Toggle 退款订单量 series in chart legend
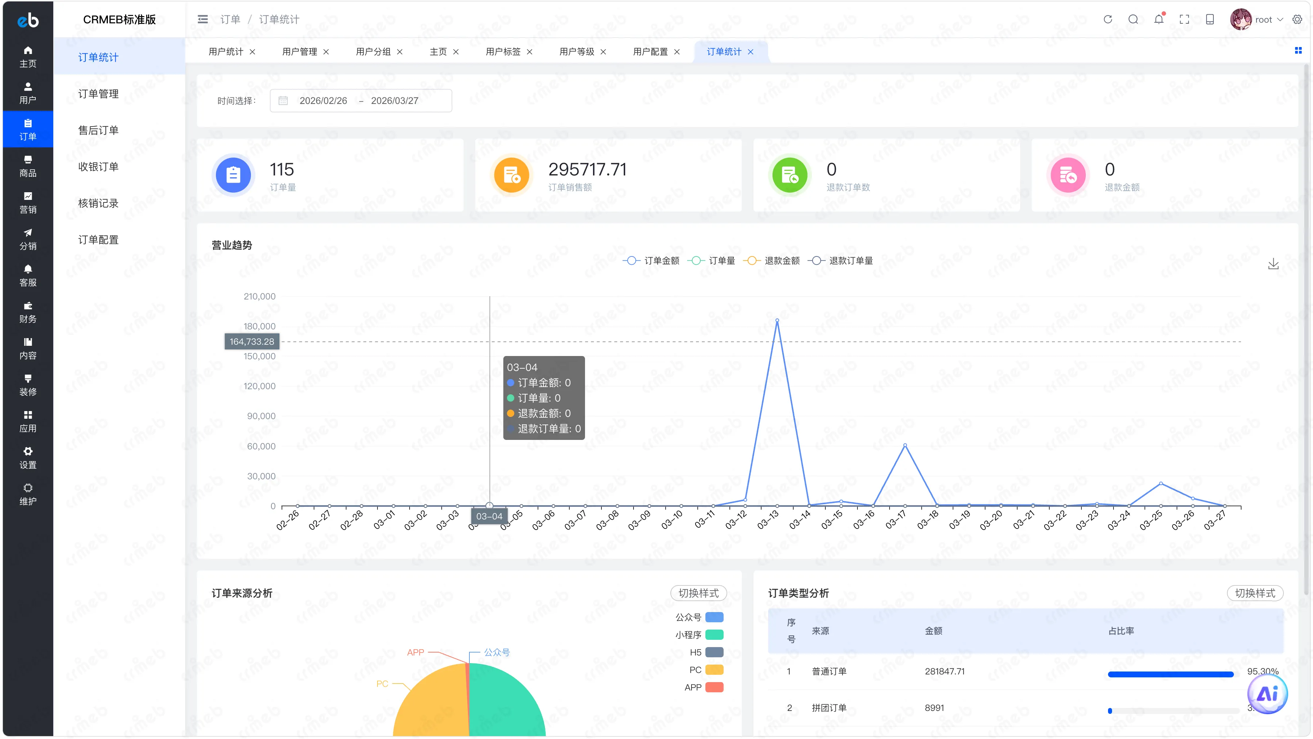The image size is (1313, 739). pos(840,260)
